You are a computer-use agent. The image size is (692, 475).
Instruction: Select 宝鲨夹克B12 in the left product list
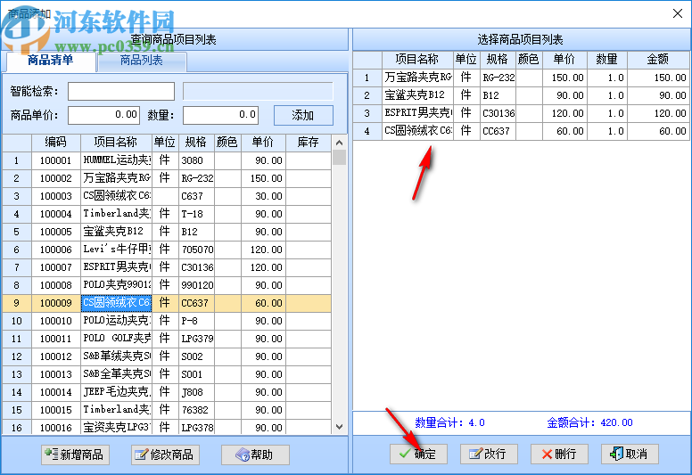167,232
